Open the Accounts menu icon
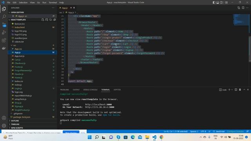251x141 pixels. pos(4,118)
